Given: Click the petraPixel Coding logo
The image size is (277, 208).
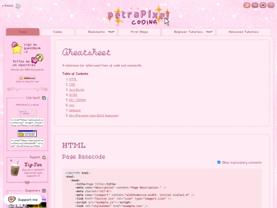Looking at the screenshot, I should pyautogui.click(x=138, y=16).
